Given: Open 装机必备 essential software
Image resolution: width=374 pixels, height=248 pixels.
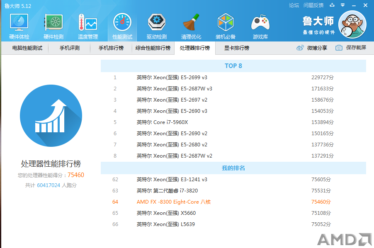Looking at the screenshot, I should pyautogui.click(x=226, y=27).
